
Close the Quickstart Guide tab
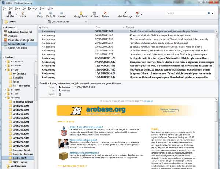click(86, 22)
